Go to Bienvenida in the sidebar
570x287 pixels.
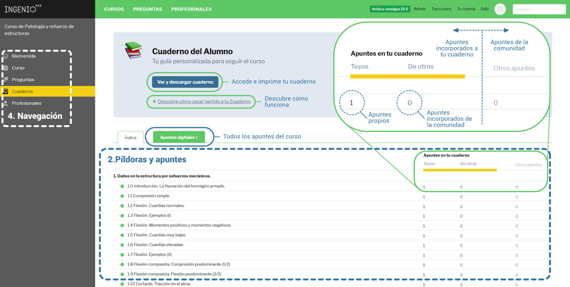click(24, 56)
